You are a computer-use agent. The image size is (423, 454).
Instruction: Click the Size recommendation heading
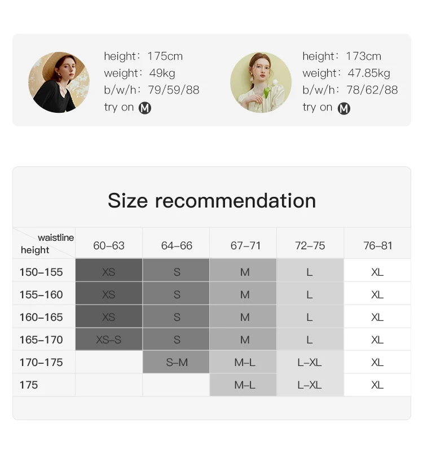tap(211, 200)
